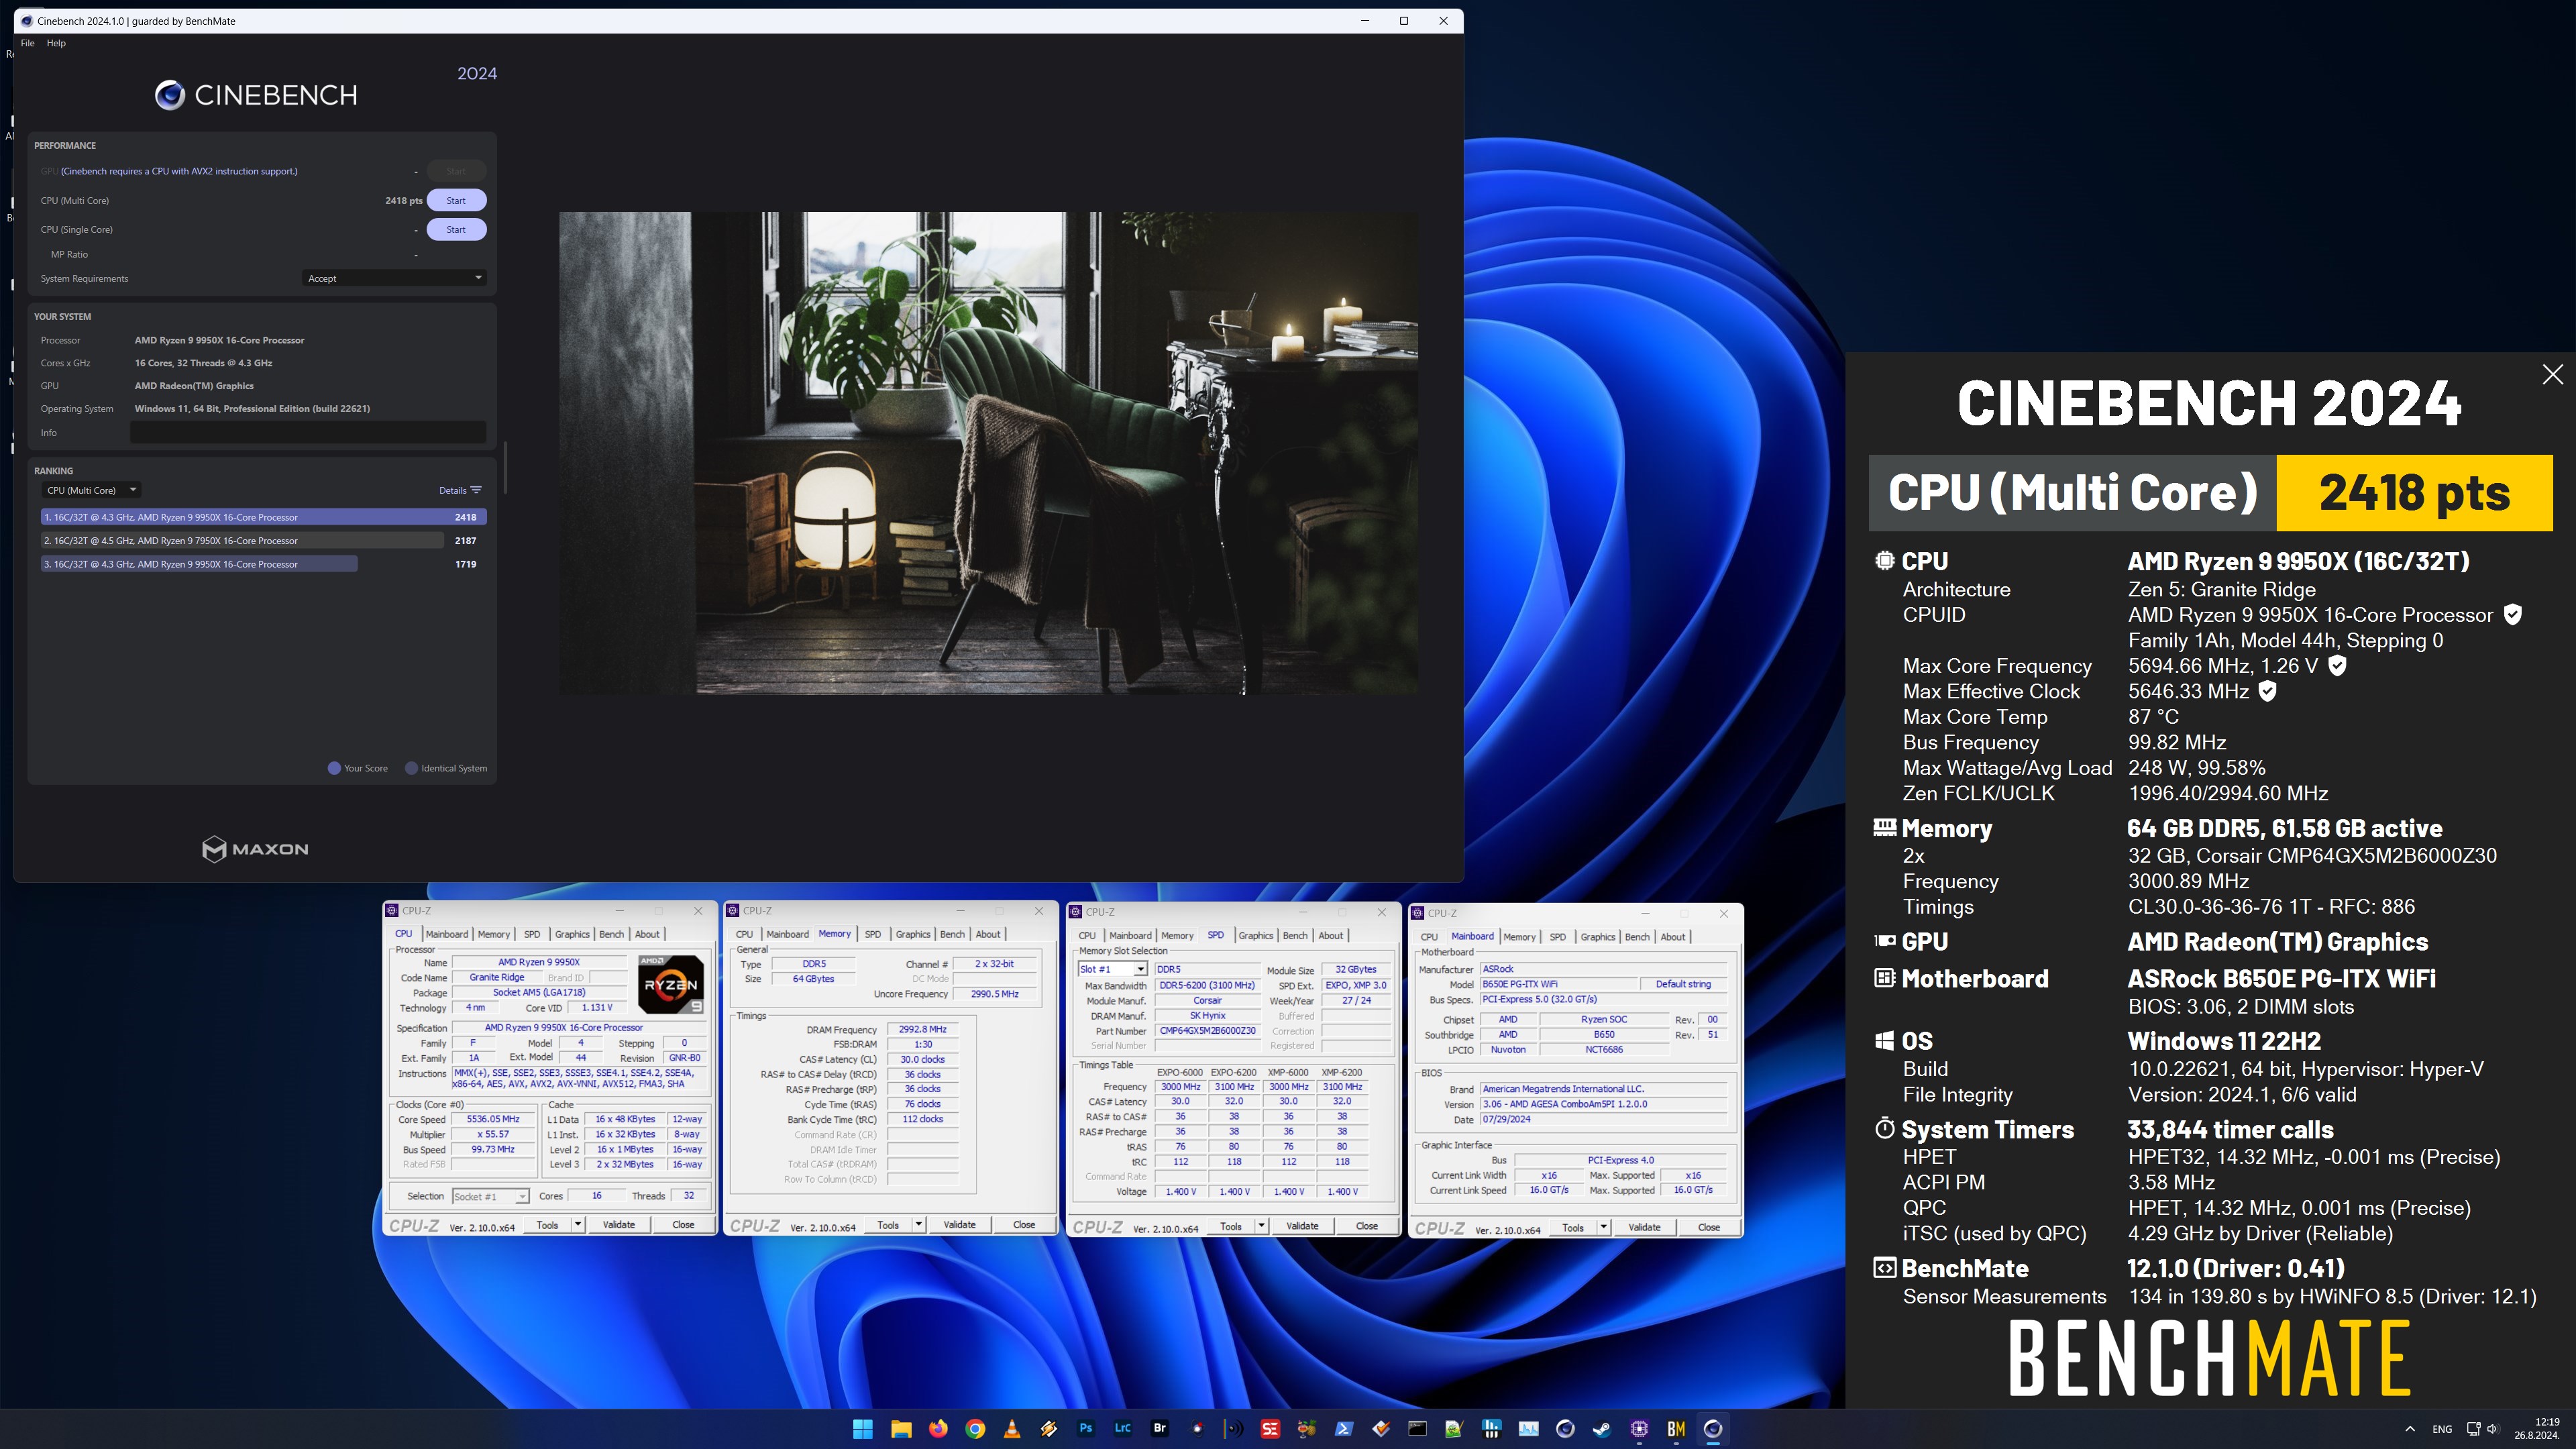Image resolution: width=2576 pixels, height=1449 pixels.
Task: Click the Info input field in Your System
Action: point(308,433)
